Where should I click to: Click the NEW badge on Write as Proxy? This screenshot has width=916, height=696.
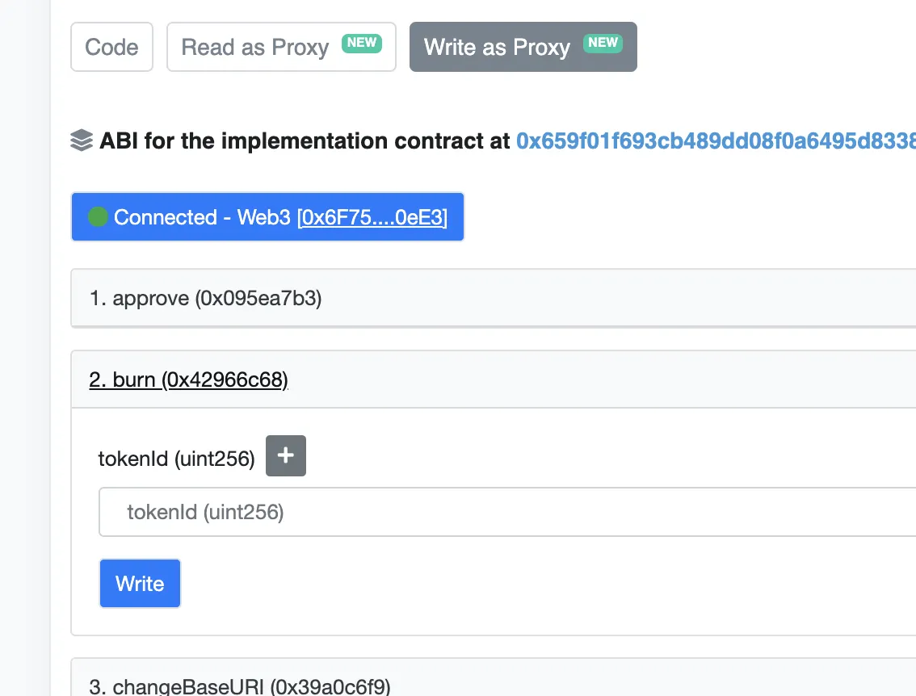603,43
